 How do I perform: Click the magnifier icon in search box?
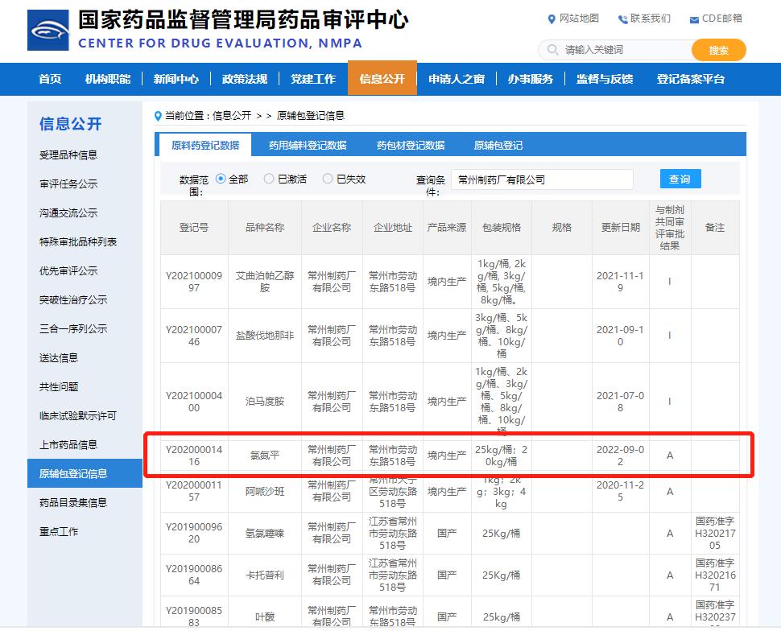[552, 50]
